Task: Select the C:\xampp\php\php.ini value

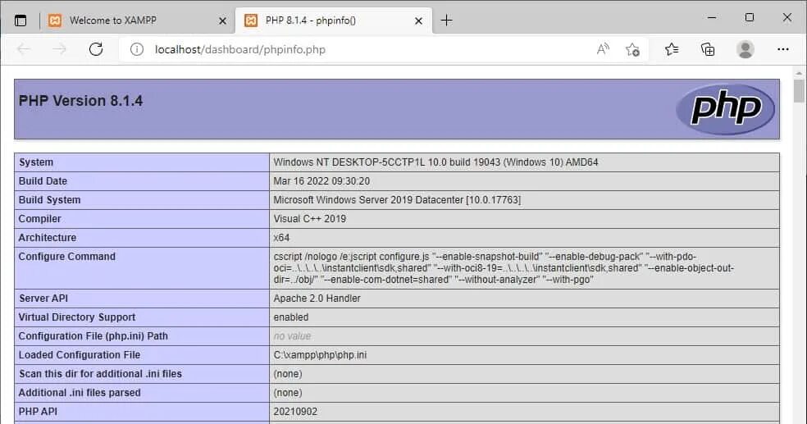Action: coord(320,355)
